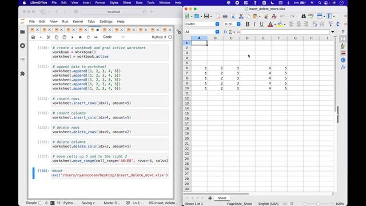Save the Jupyter notebook with the disk icon
The width and height of the screenshot is (366, 206).
click(33, 37)
